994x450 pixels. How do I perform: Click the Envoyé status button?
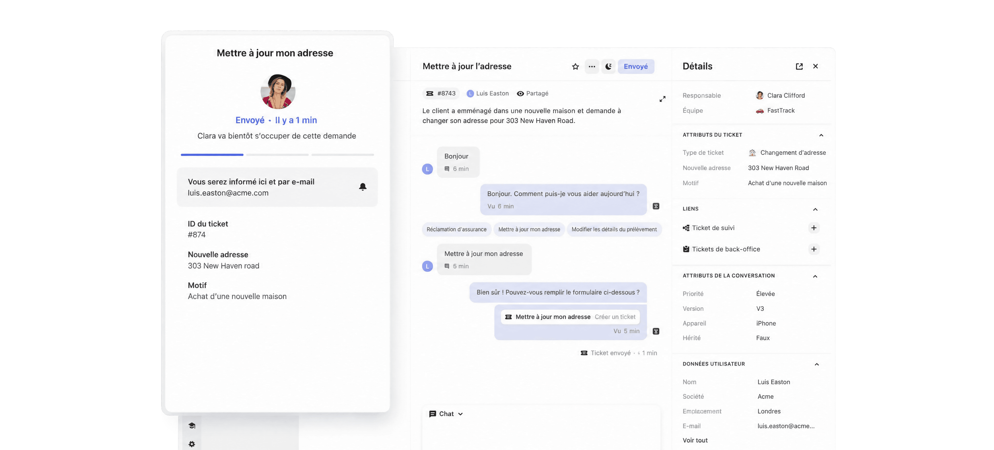point(636,66)
